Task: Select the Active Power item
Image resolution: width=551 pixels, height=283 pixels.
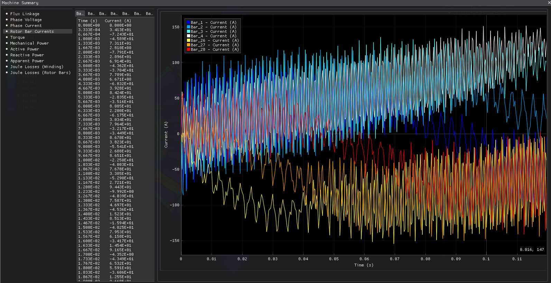Action: coord(25,49)
